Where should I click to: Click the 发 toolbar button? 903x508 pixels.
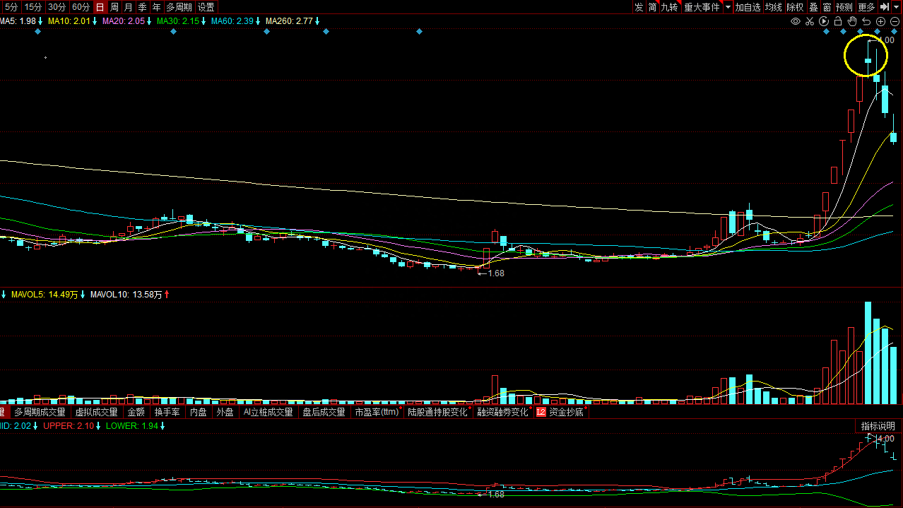639,7
